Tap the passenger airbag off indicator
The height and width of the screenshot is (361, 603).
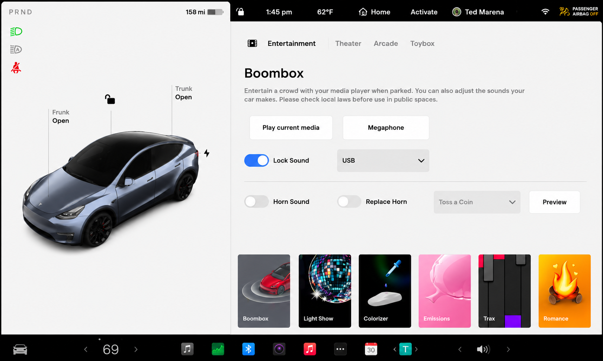579,12
